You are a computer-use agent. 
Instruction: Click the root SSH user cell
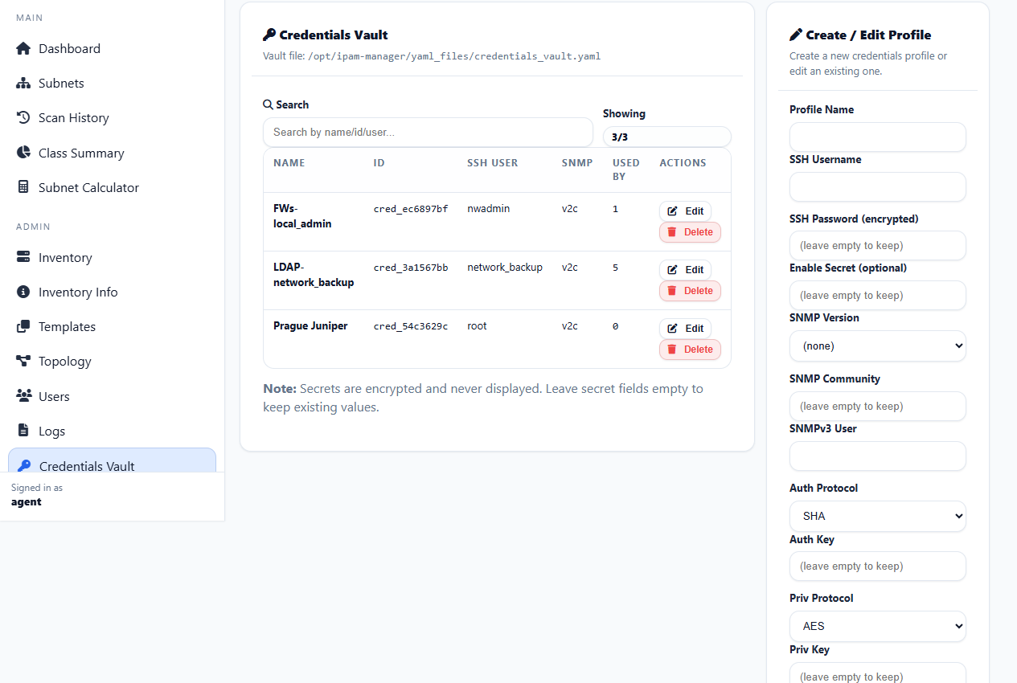477,326
